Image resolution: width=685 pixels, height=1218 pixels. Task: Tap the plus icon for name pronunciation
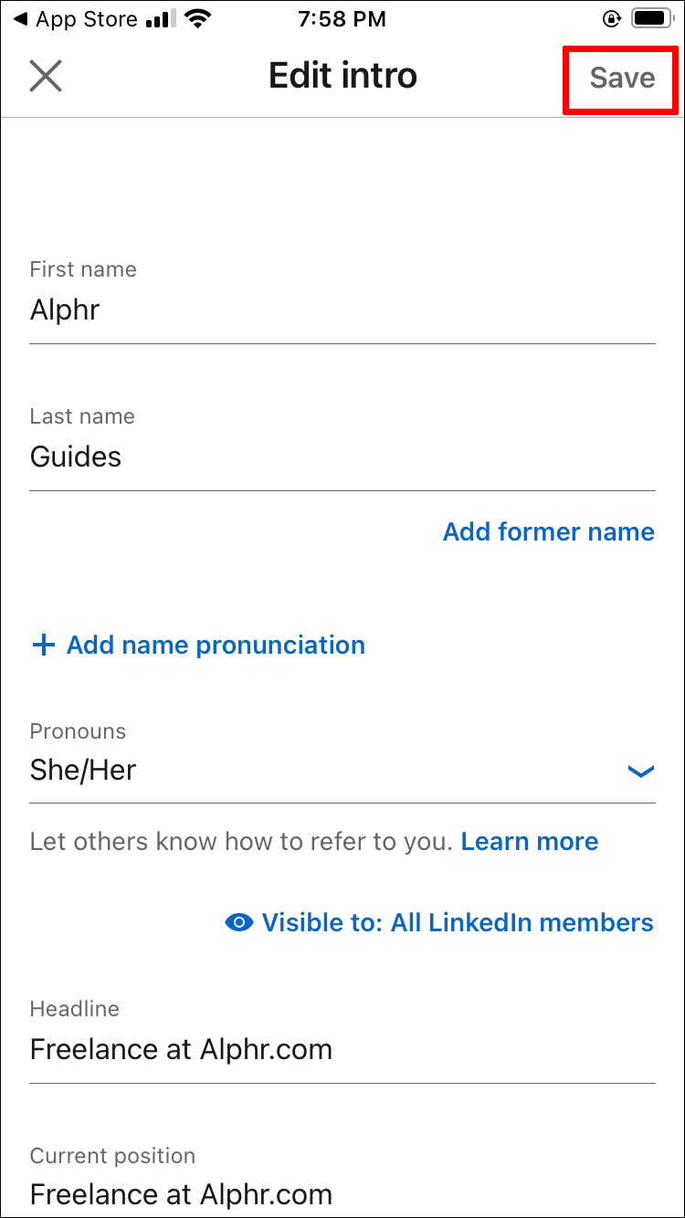43,646
